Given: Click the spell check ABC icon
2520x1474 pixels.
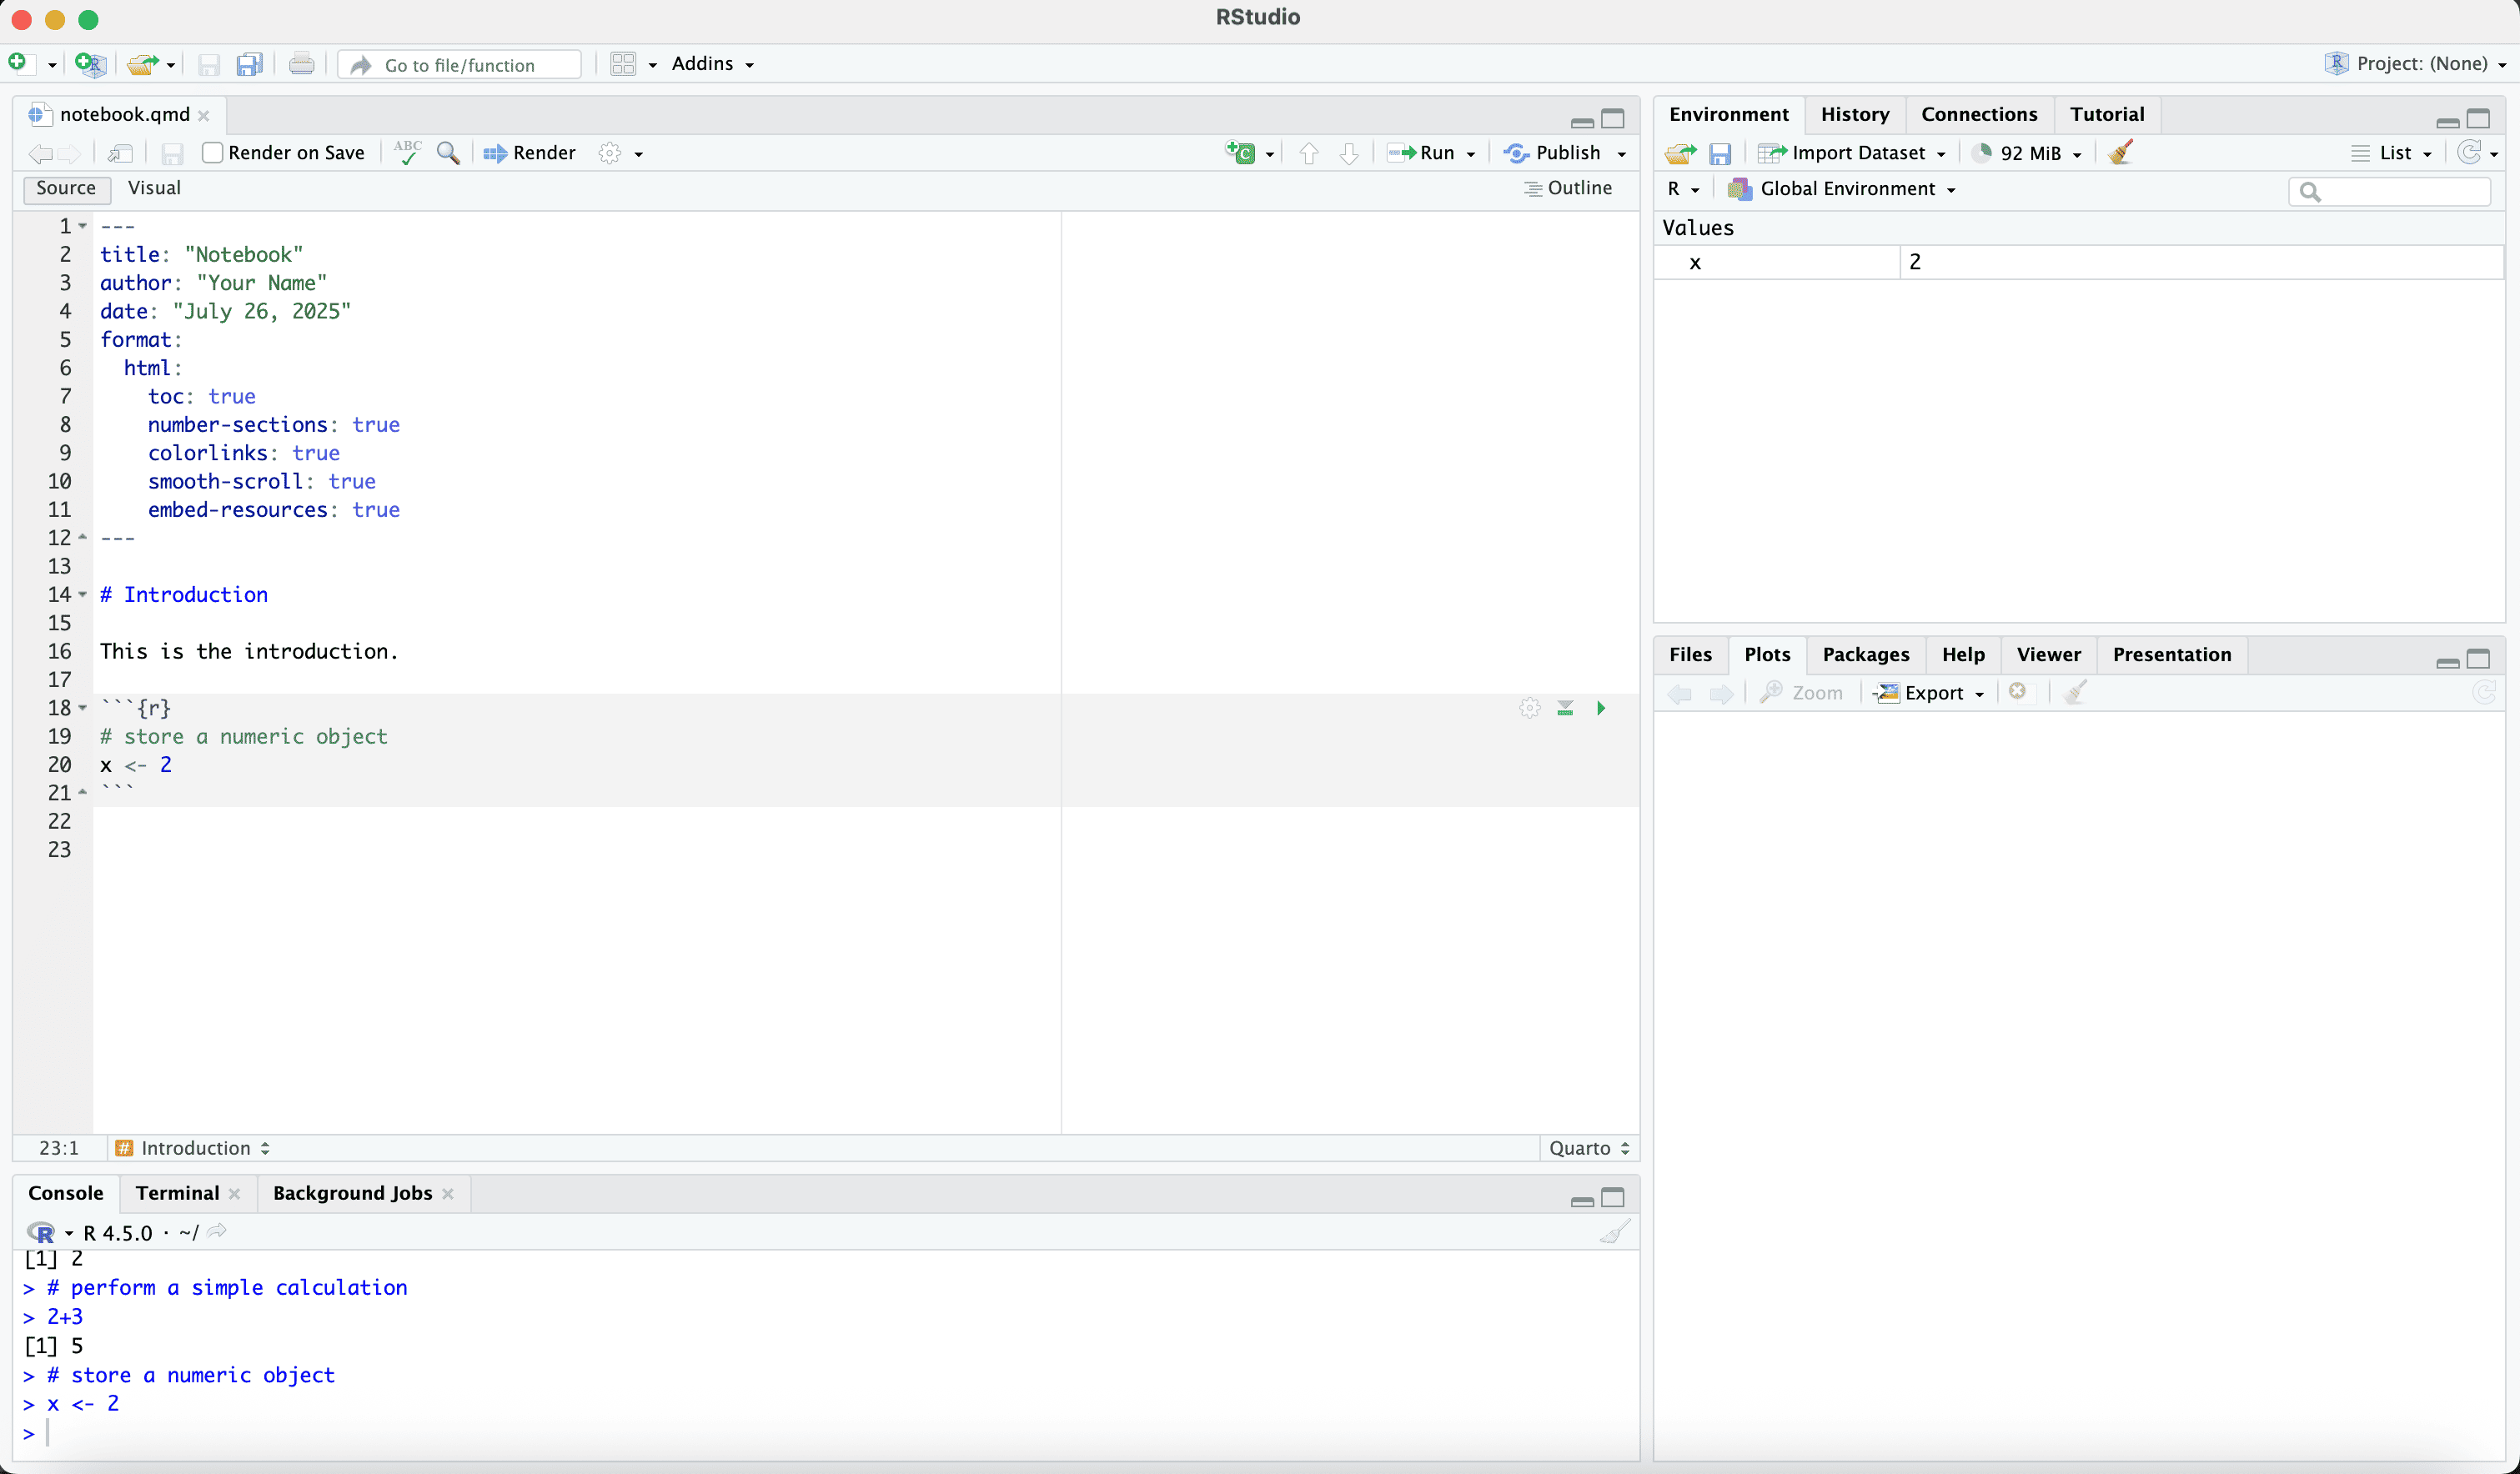Looking at the screenshot, I should pyautogui.click(x=407, y=152).
